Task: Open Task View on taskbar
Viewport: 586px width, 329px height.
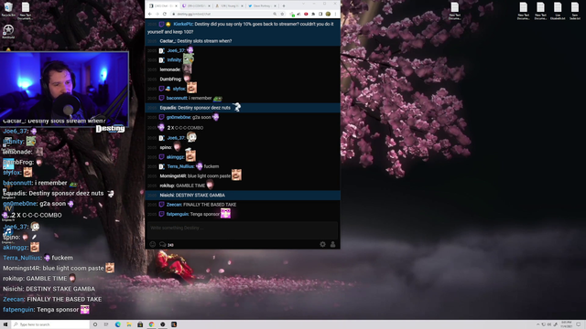Action: (106, 324)
